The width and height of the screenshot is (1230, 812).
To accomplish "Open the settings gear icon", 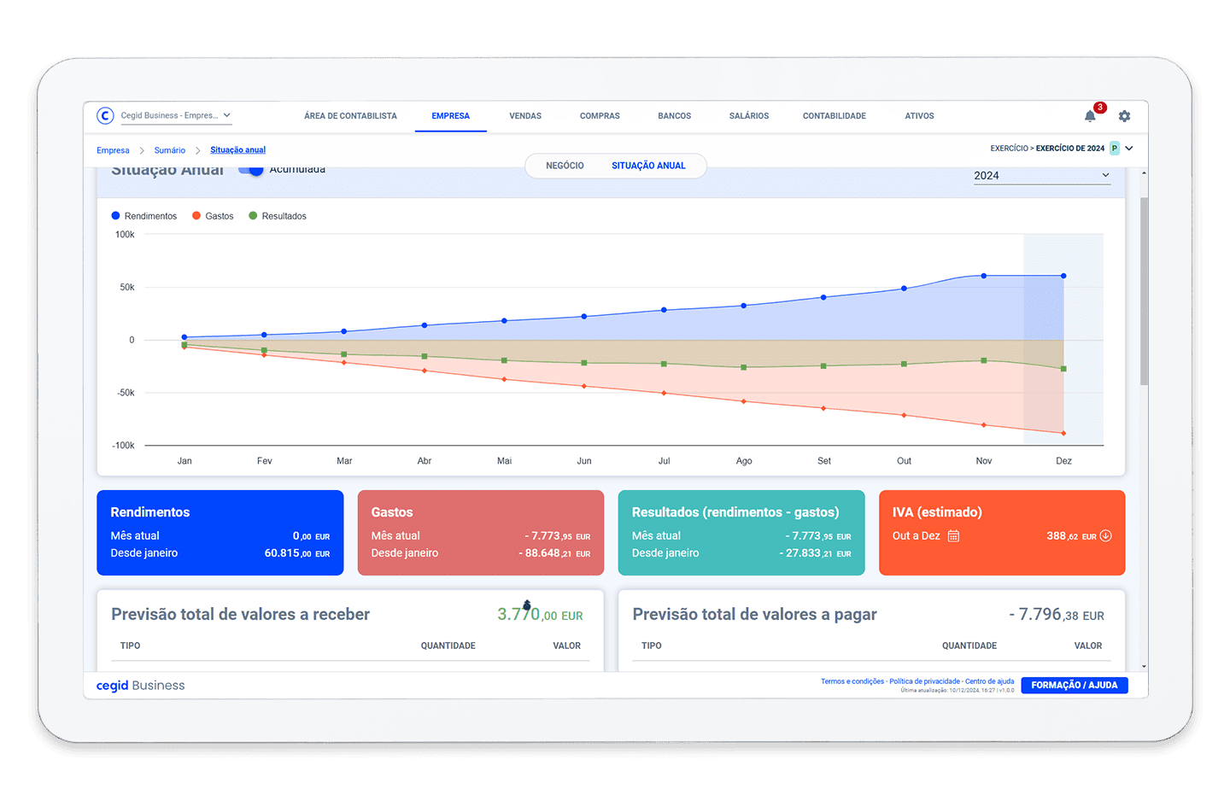I will 1124,116.
